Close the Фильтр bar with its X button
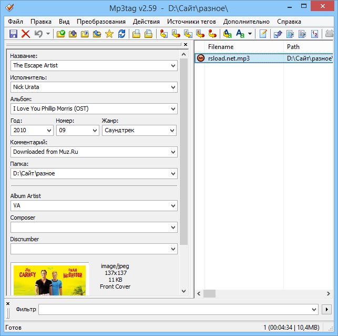Viewport: 338px width, 336px height. 8,303
